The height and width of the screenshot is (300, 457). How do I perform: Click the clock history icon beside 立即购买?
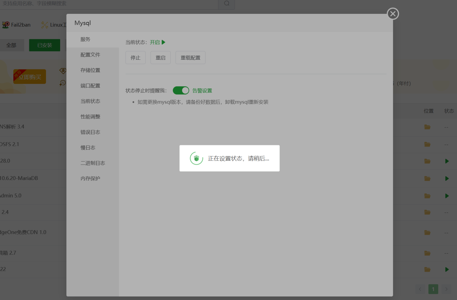tap(63, 83)
